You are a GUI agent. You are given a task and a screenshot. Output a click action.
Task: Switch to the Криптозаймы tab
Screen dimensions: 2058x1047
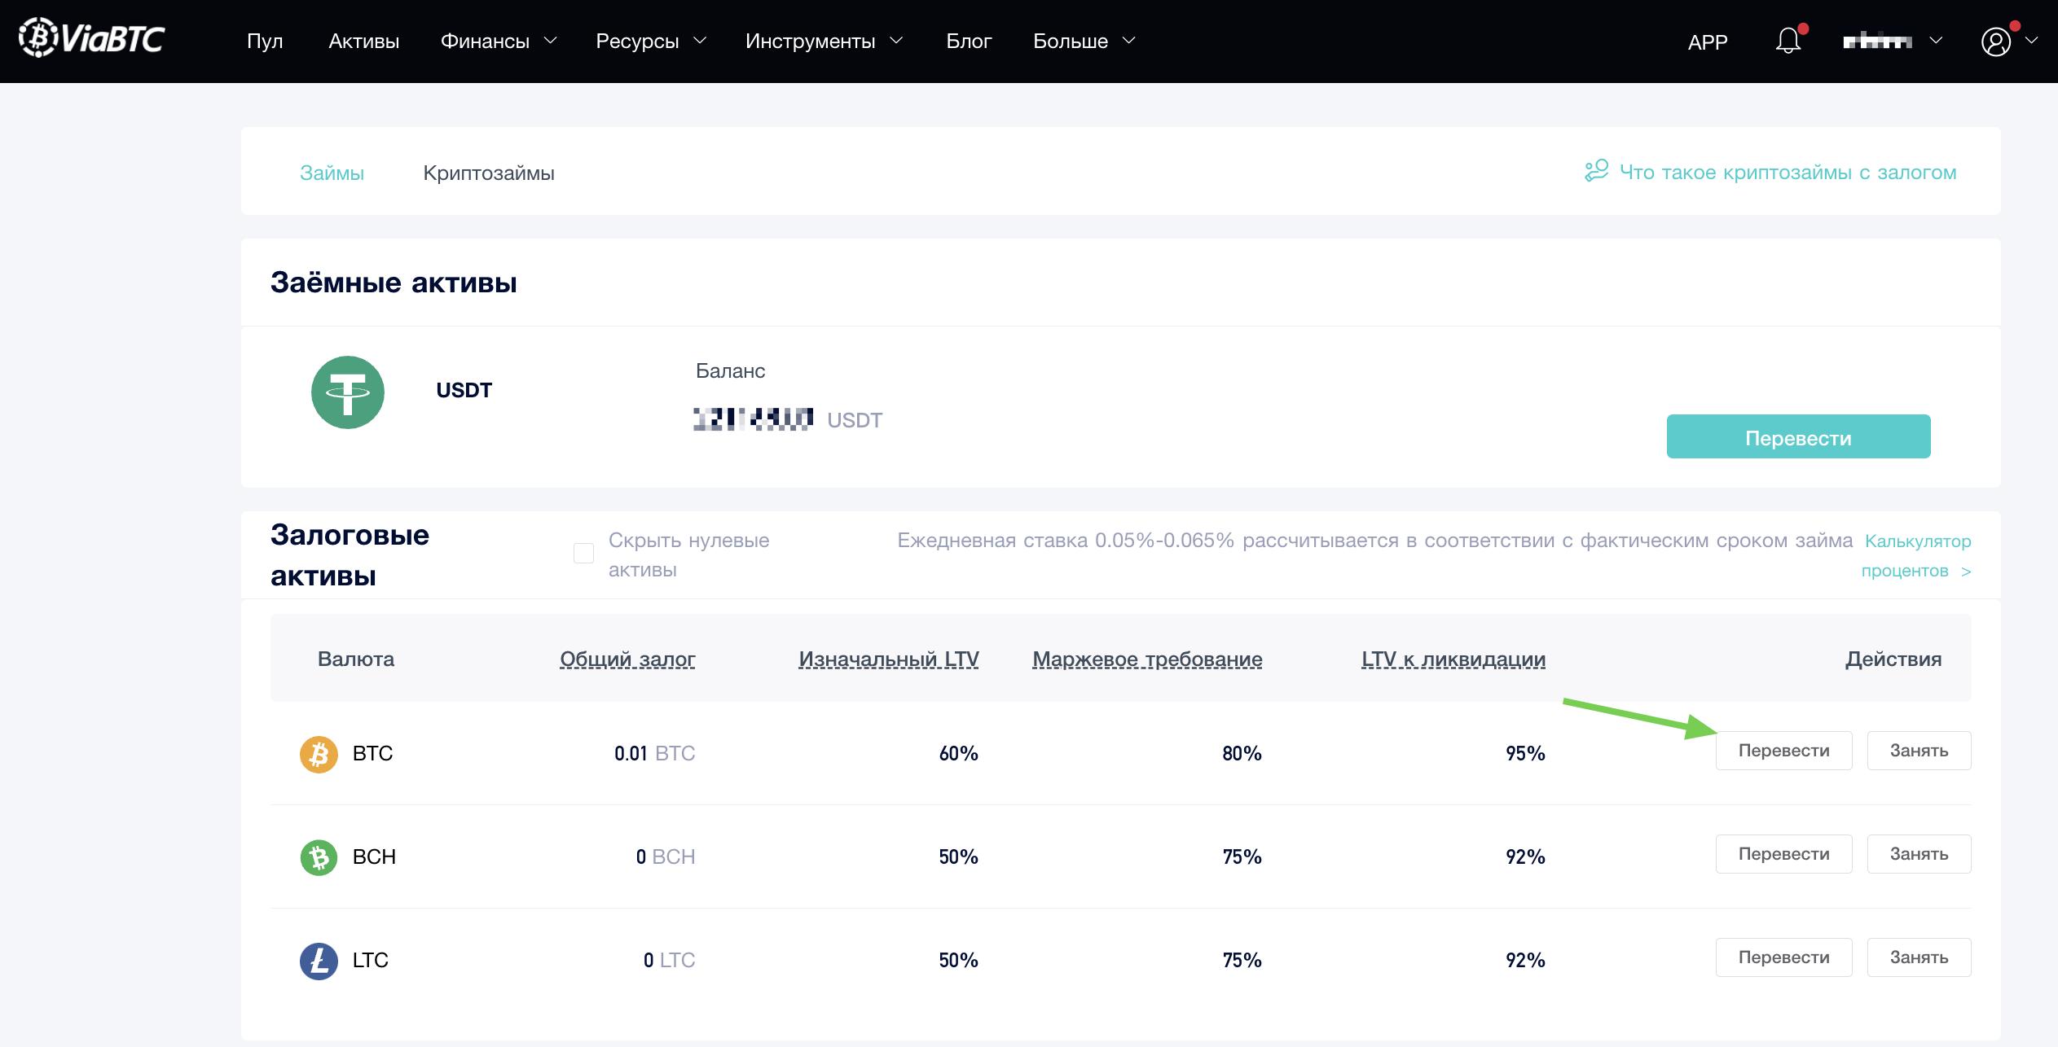click(489, 173)
